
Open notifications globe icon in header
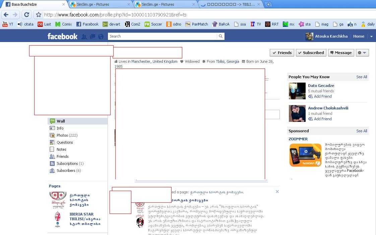point(101,37)
